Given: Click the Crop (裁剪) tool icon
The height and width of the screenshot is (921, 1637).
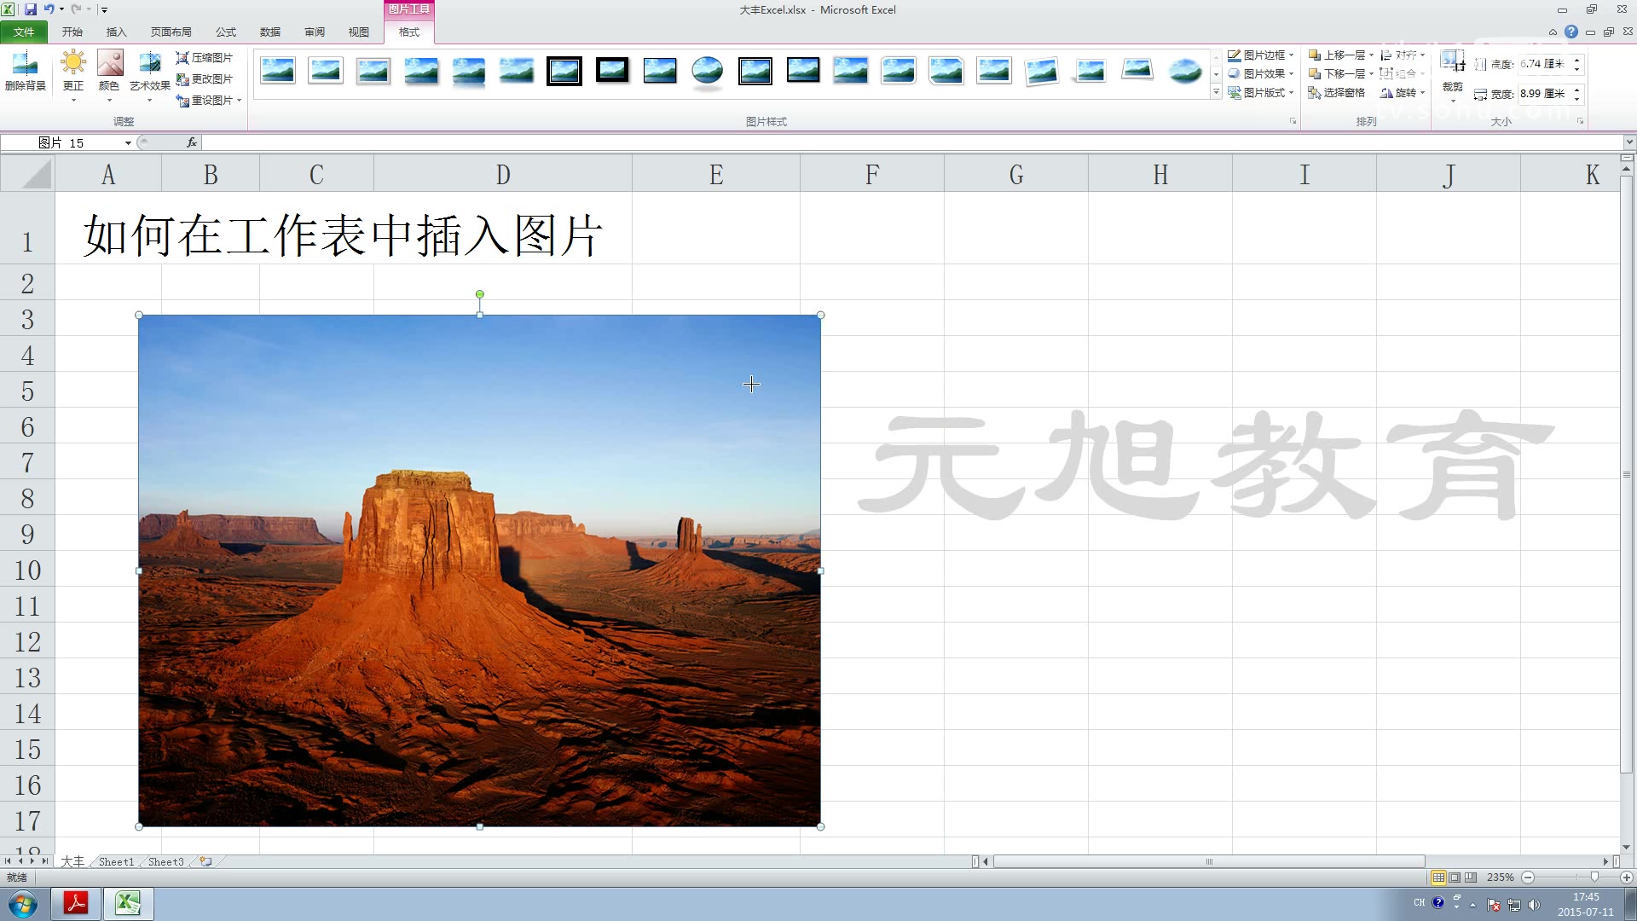Looking at the screenshot, I should (x=1452, y=62).
